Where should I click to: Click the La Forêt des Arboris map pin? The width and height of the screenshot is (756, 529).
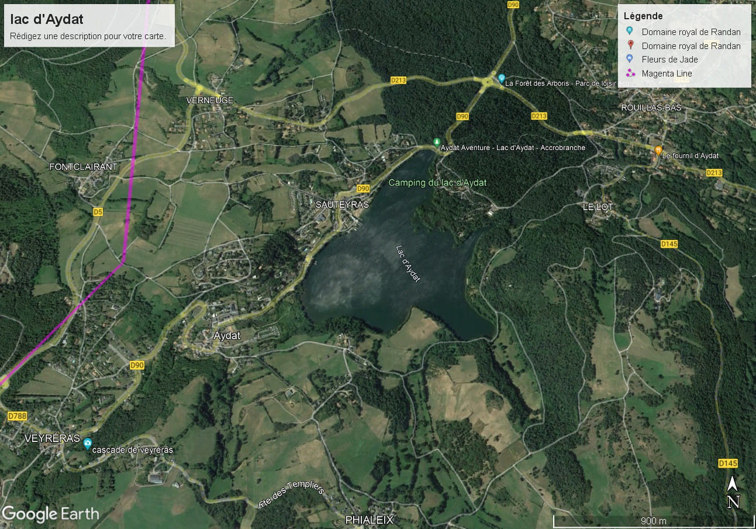click(x=501, y=78)
